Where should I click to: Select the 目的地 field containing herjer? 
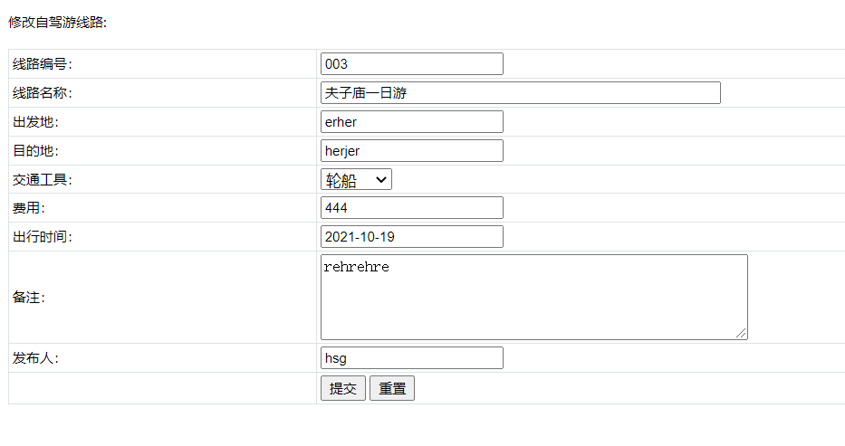pyautogui.click(x=411, y=151)
